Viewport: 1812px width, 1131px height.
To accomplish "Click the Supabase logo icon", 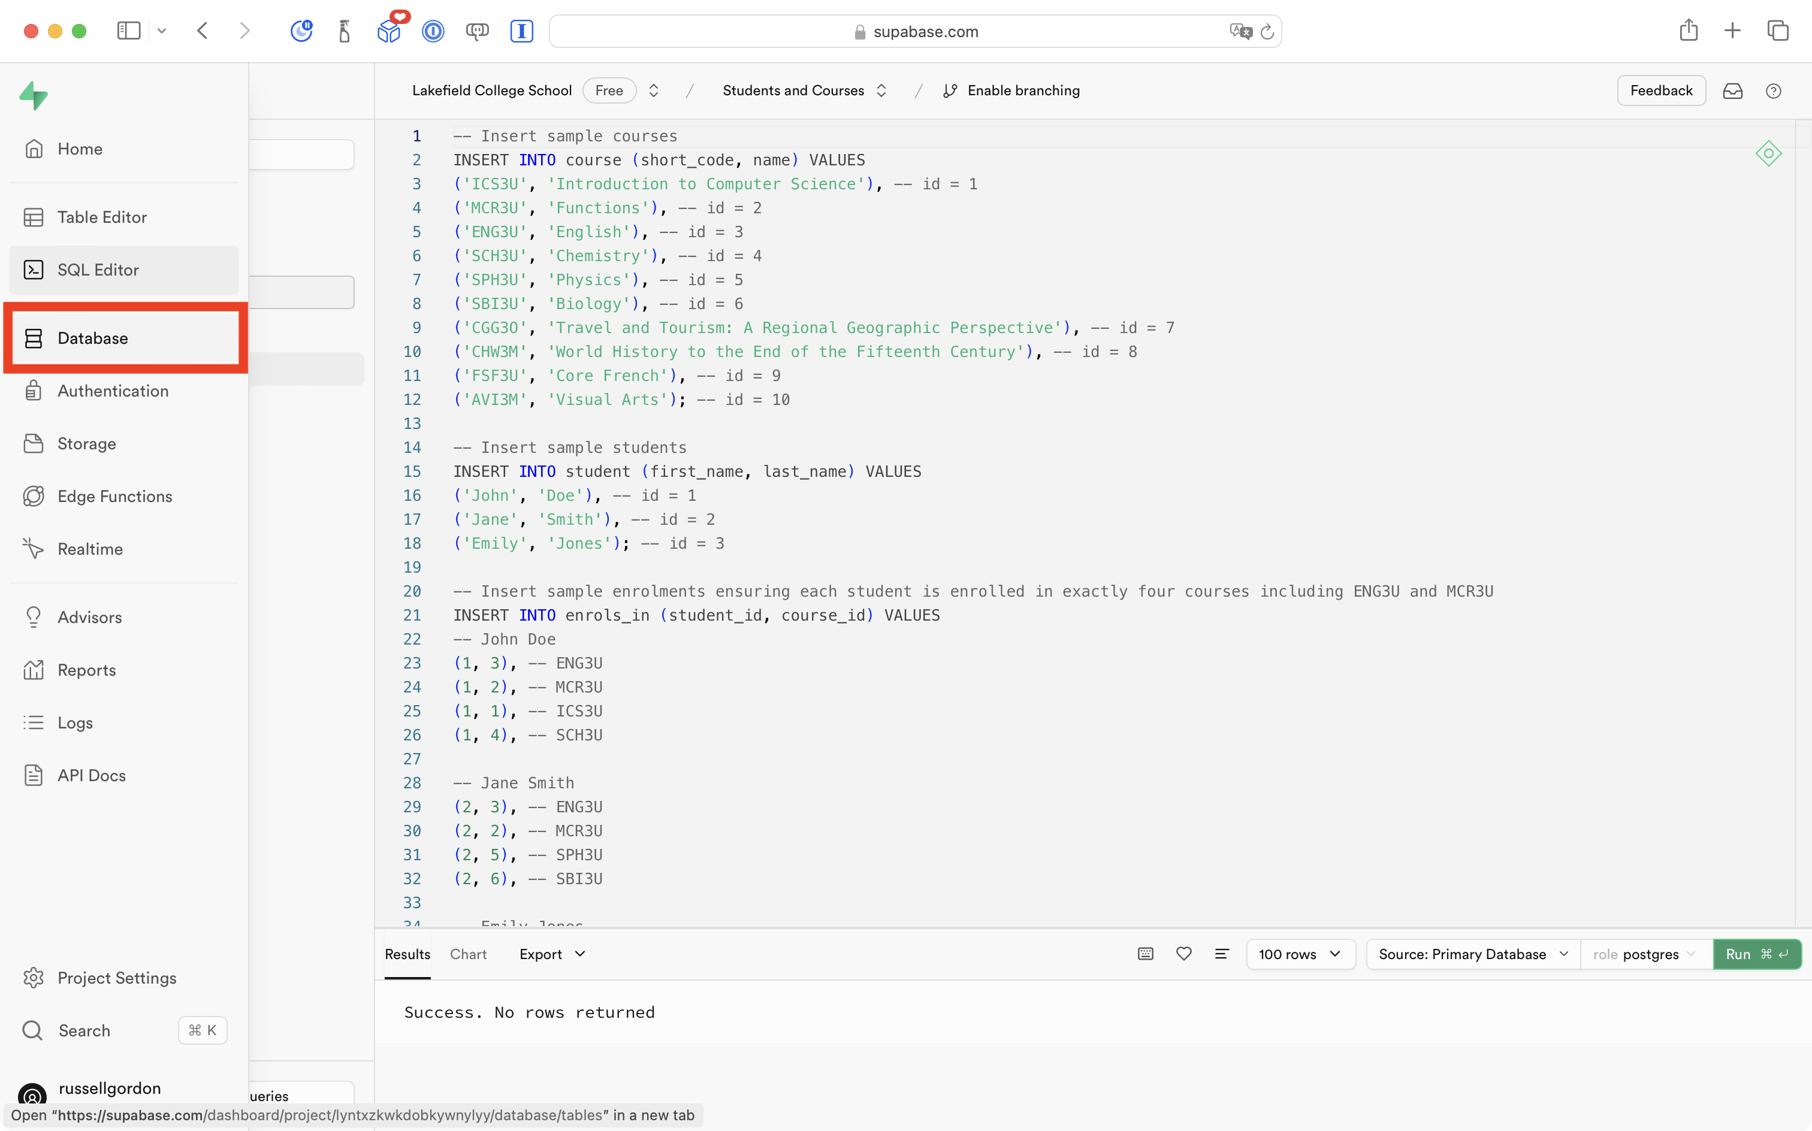I will [34, 95].
